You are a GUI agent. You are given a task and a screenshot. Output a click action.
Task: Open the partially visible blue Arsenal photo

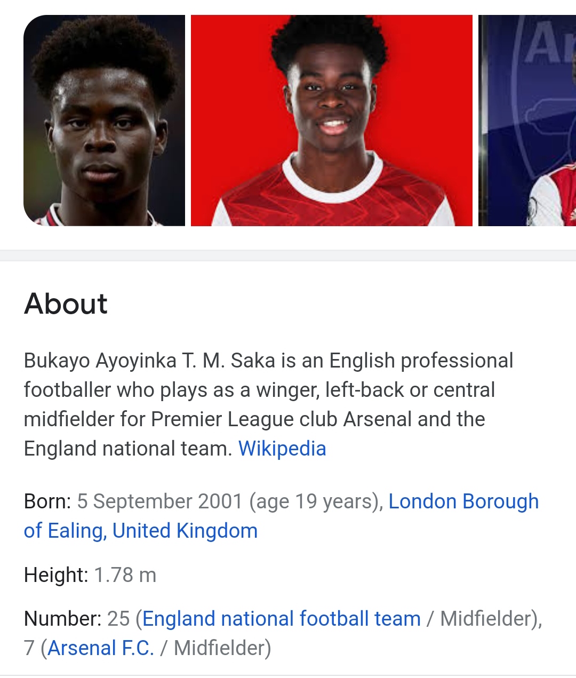click(x=527, y=121)
